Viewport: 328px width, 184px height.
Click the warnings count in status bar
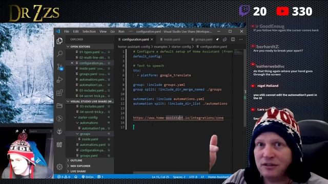pyautogui.click(x=67, y=177)
